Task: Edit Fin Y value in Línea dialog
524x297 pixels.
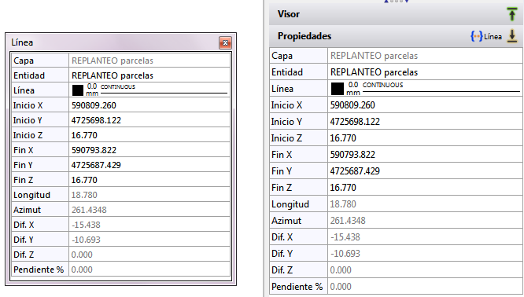Action: (149, 165)
